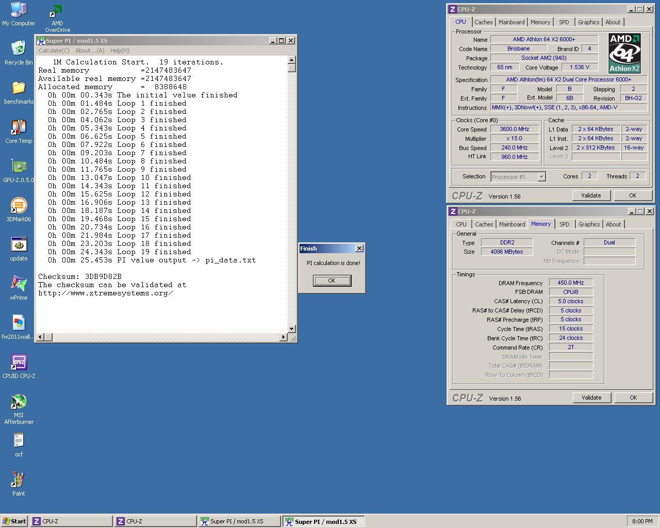
Task: Switch to Memory tab in top CPU-Z
Action: pos(540,22)
